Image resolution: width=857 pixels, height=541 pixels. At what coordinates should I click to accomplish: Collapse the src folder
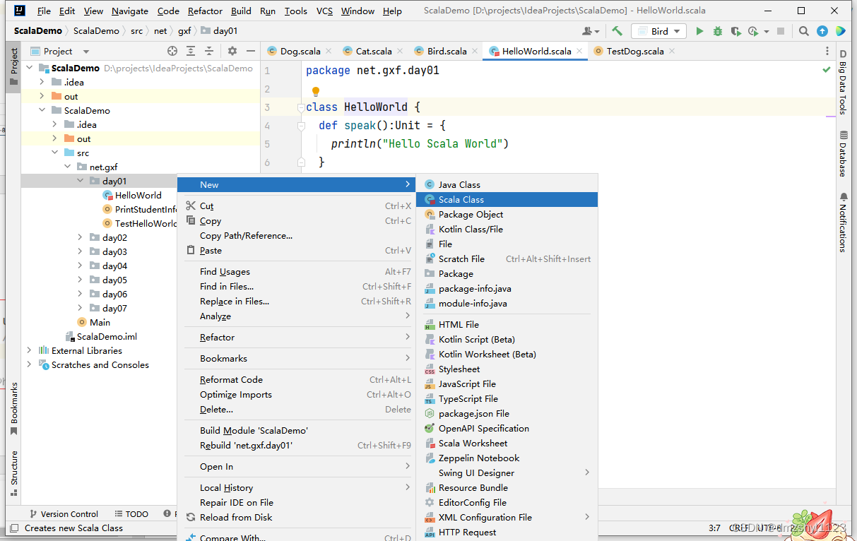coord(54,153)
